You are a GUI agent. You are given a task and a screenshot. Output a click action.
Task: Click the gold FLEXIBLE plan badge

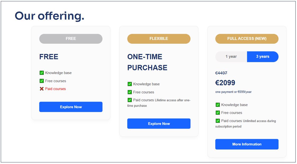tap(159, 39)
